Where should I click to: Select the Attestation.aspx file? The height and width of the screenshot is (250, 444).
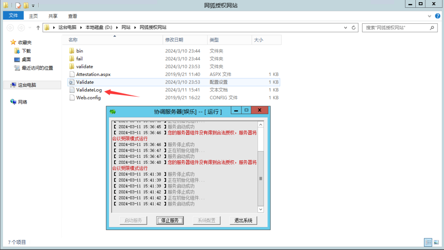coord(93,74)
